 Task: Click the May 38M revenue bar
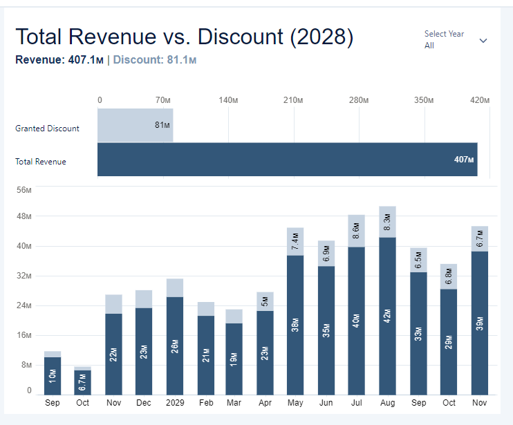295,324
